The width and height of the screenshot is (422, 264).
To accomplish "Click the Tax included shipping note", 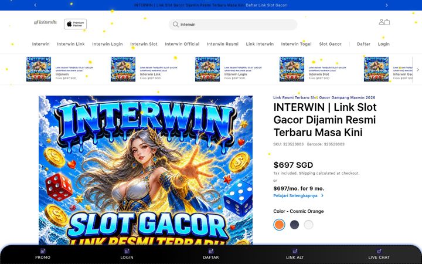I will coord(316,173).
